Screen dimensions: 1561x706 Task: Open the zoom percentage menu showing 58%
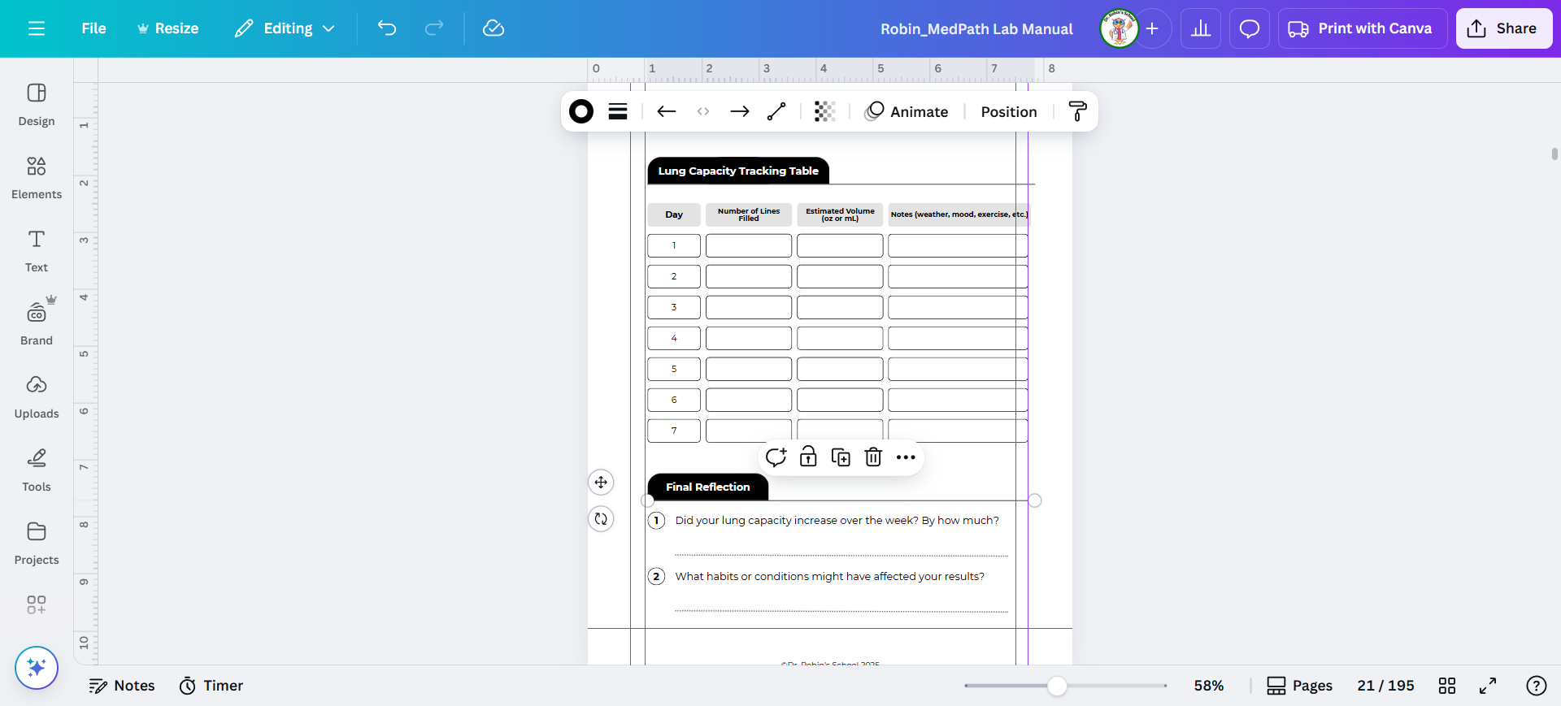click(1208, 686)
